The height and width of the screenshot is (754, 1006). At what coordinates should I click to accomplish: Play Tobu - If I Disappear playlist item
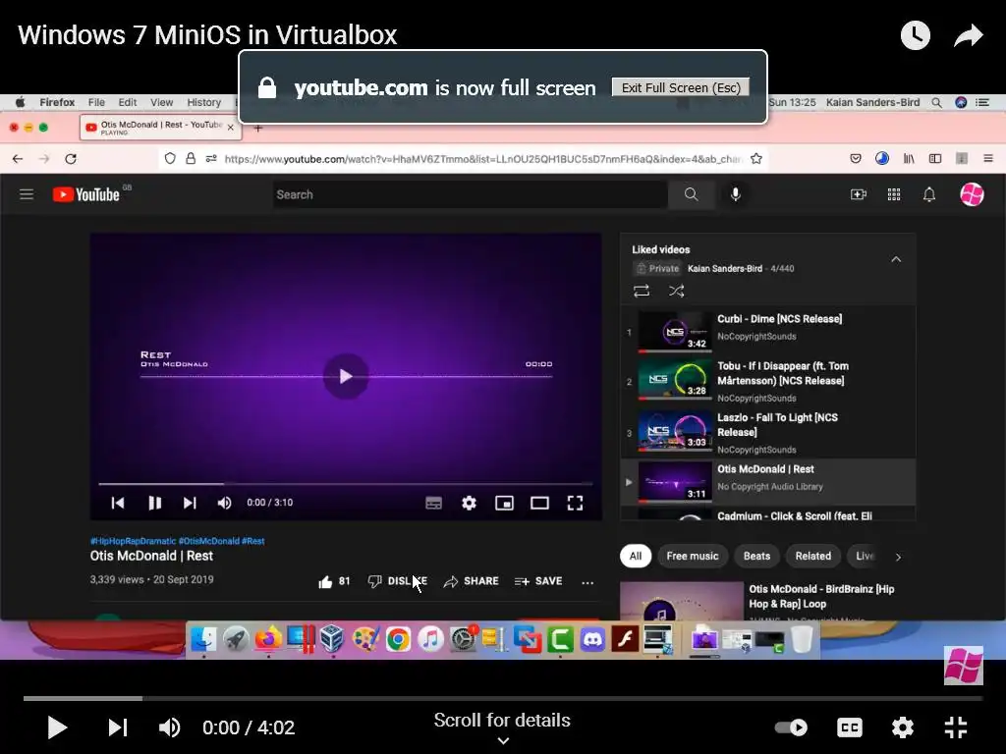tap(768, 382)
